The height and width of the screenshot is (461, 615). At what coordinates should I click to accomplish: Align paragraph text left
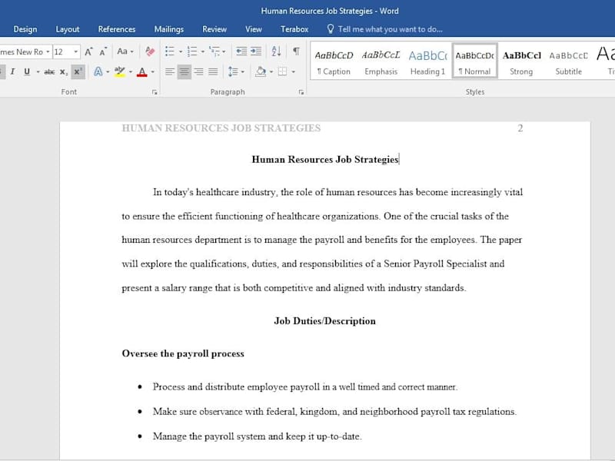point(170,71)
